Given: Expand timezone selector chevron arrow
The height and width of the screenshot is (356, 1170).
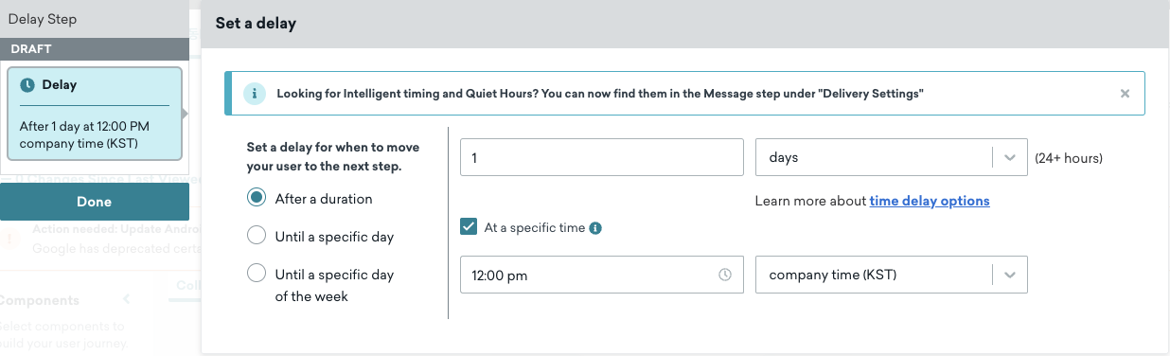Looking at the screenshot, I should [1010, 275].
